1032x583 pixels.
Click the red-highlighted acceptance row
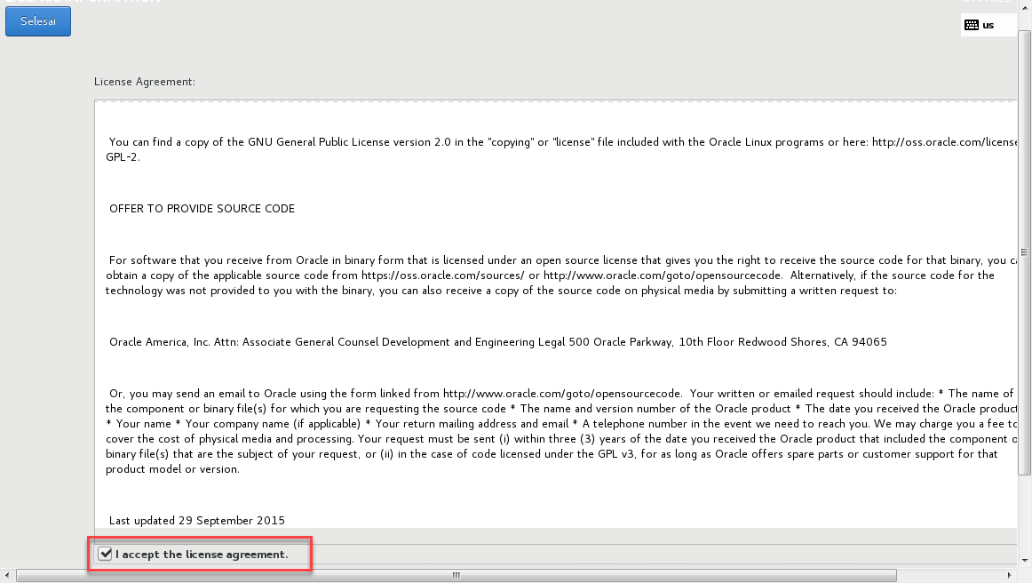pos(200,554)
